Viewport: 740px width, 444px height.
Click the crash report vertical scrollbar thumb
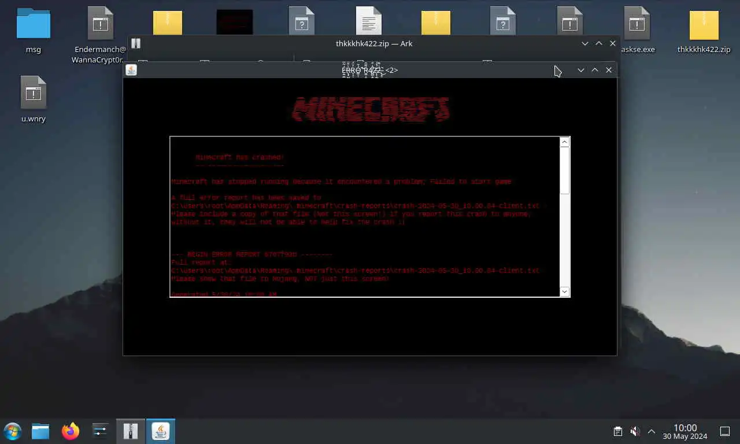565,171
